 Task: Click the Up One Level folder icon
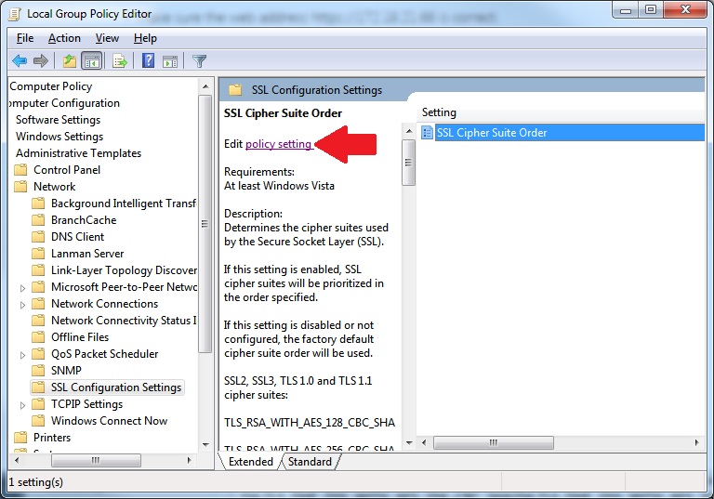click(69, 61)
